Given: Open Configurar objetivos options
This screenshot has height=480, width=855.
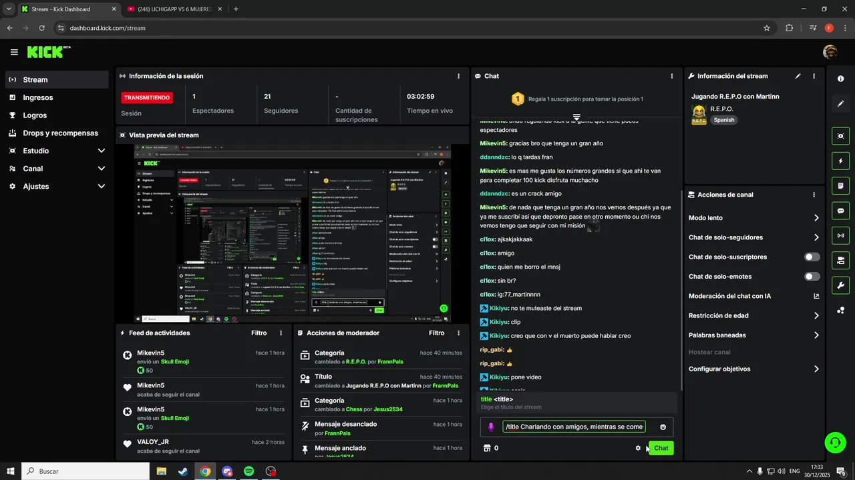Looking at the screenshot, I should click(754, 369).
